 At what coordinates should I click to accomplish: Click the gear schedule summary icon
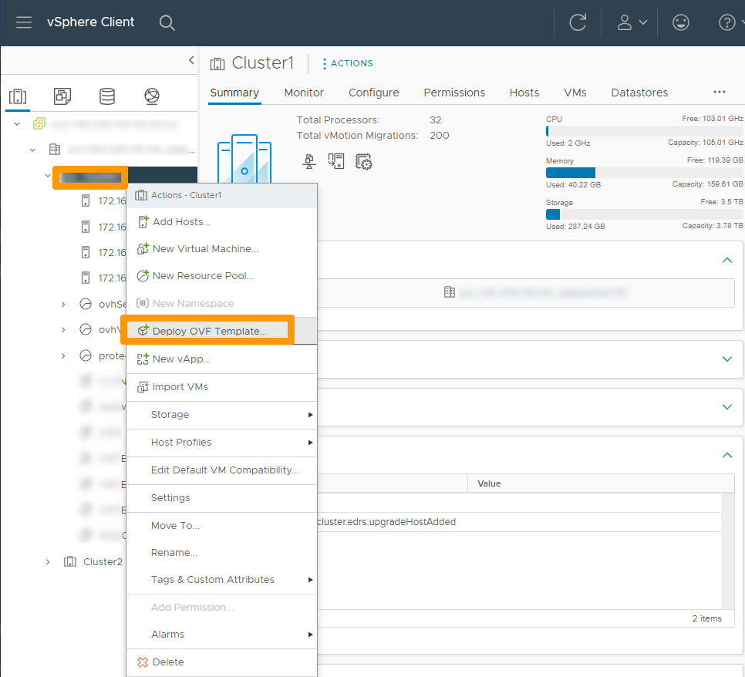click(363, 161)
